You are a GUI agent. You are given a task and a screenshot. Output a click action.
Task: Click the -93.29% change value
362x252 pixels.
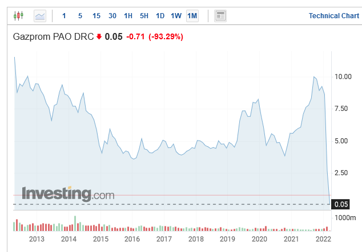[x=166, y=37]
